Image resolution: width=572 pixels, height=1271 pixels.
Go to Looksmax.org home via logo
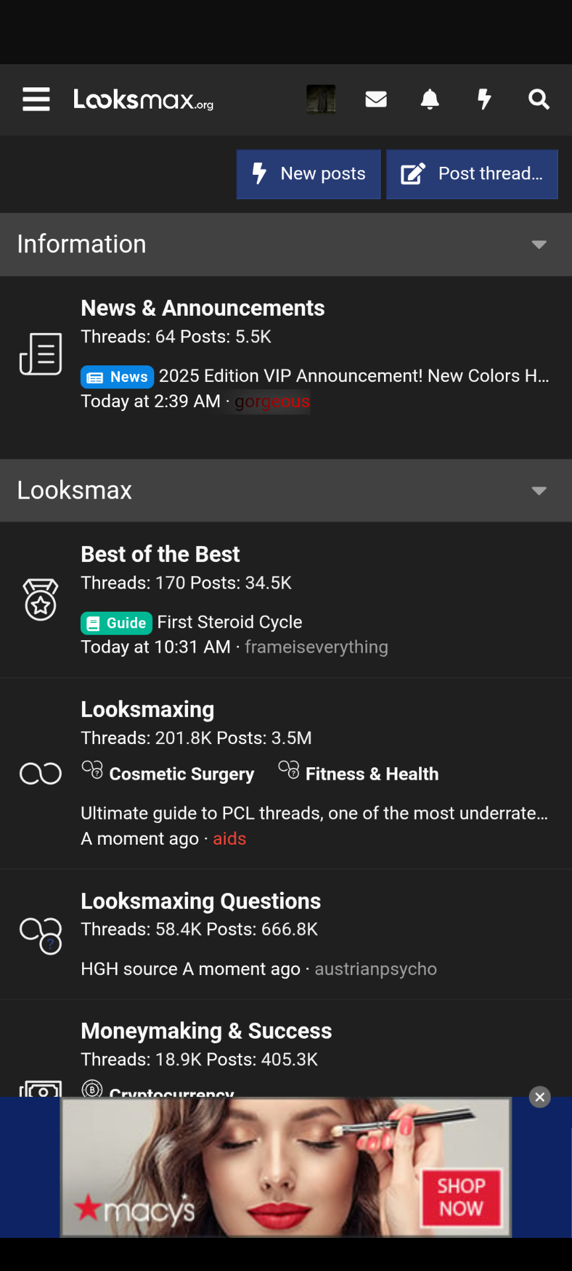[143, 99]
